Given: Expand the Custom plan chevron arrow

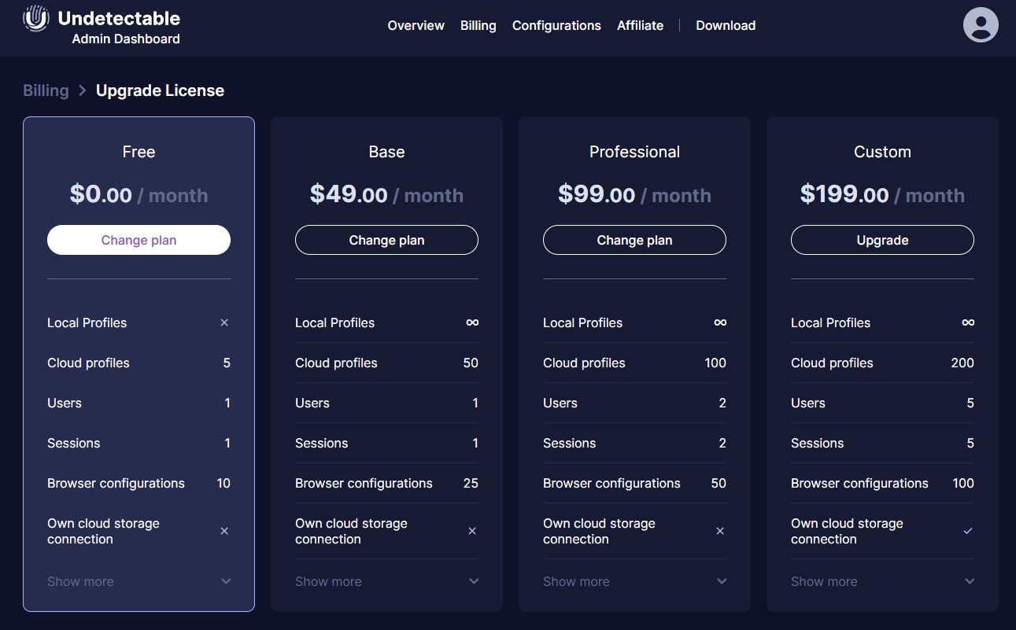Looking at the screenshot, I should pos(970,581).
